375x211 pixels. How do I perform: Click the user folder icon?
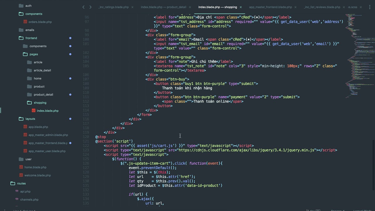tap(21, 159)
